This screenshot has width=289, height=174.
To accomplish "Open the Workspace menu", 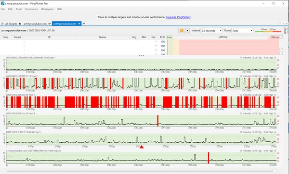I will tap(47, 9).
